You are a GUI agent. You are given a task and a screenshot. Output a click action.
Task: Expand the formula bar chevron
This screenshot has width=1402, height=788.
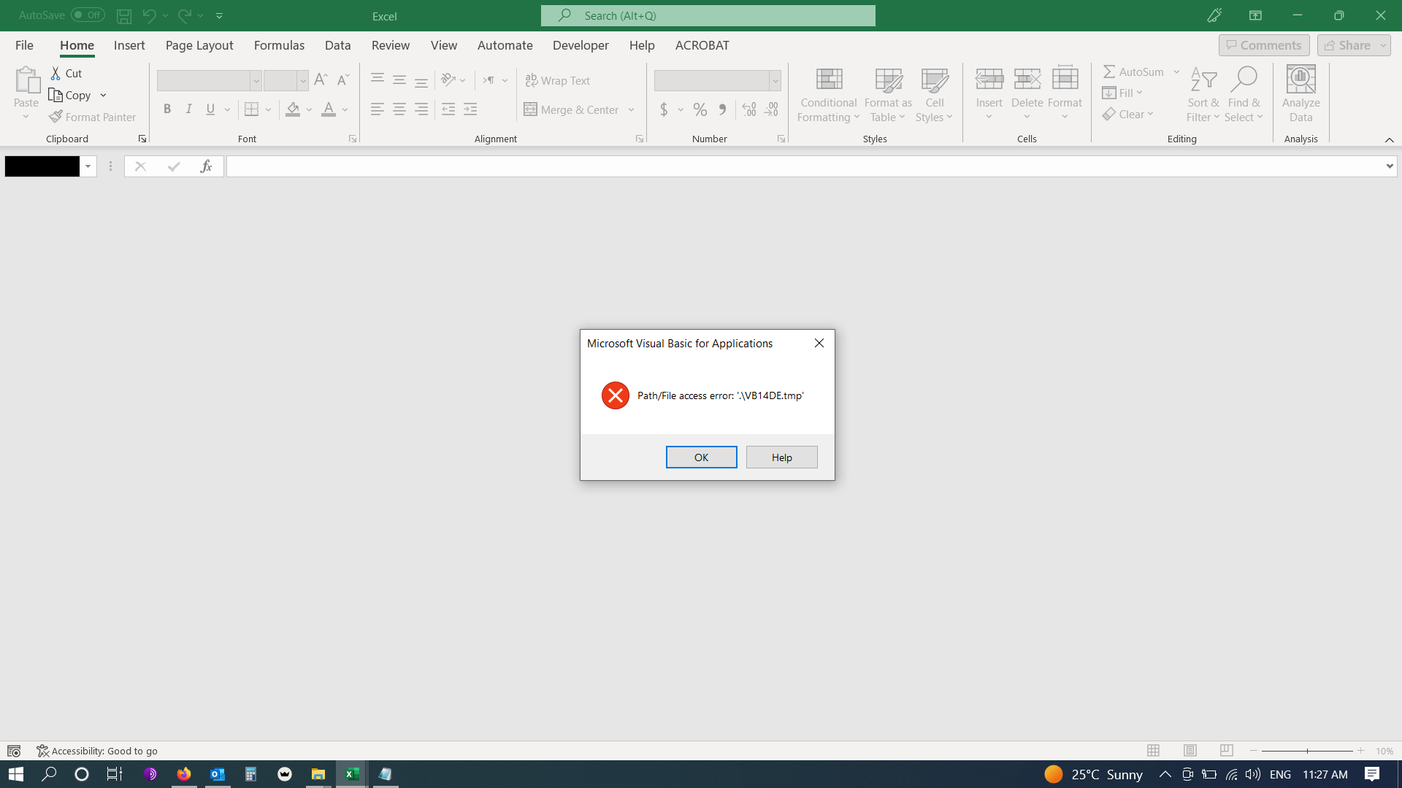pos(1389,166)
